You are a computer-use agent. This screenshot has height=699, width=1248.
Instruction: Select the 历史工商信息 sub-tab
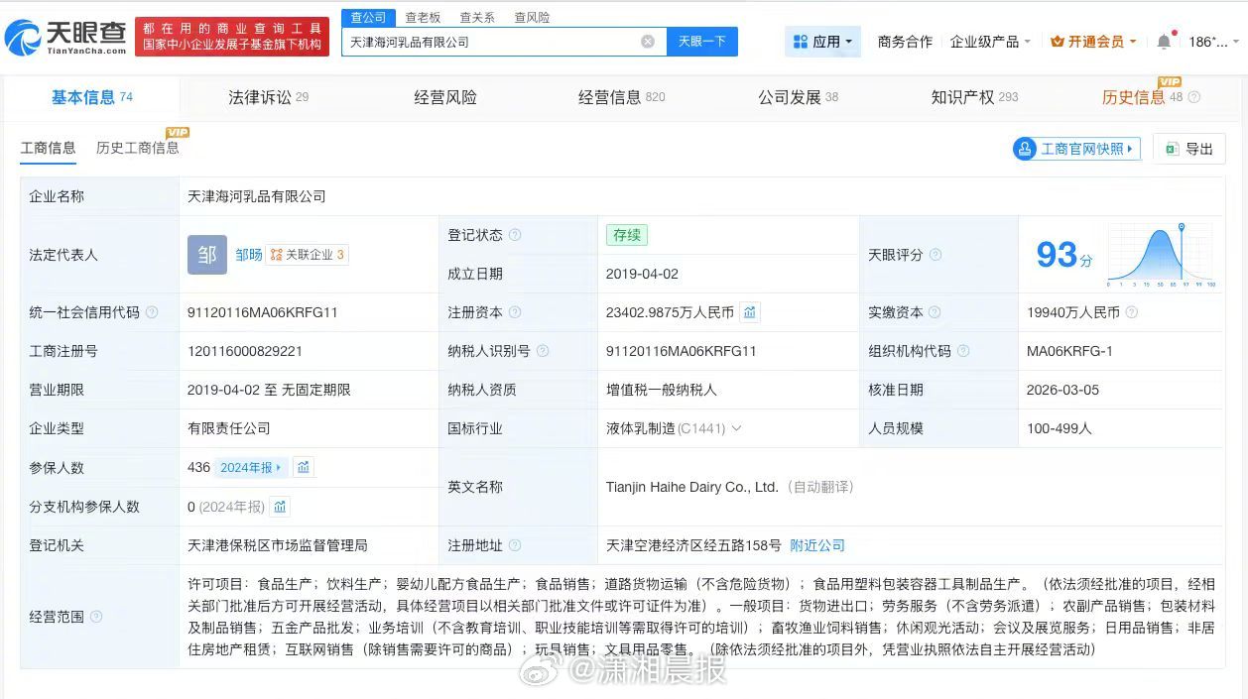(x=137, y=148)
